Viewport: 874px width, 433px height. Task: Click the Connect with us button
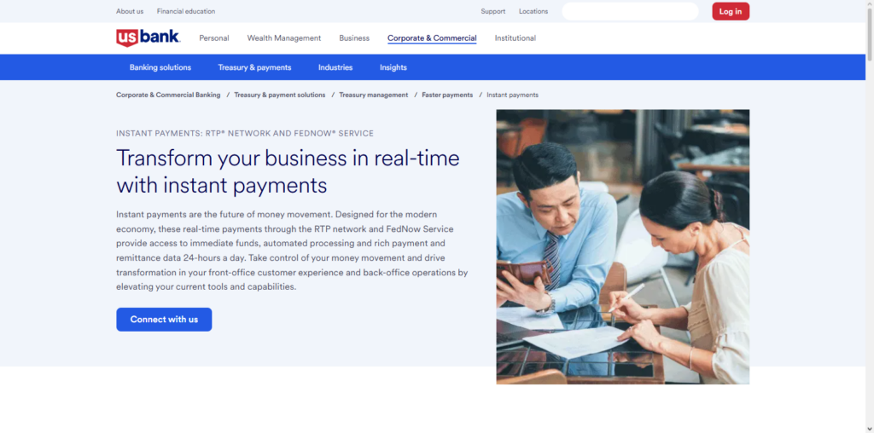click(x=164, y=320)
